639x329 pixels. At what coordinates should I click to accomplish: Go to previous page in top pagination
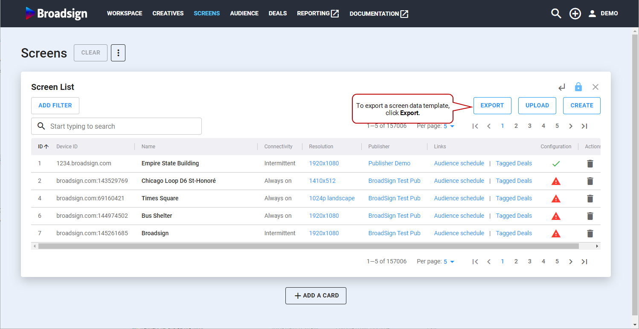point(489,126)
